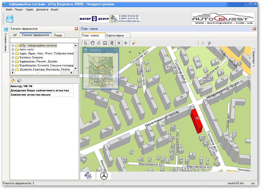This screenshot has height=189, width=261.
Task: Close the Навіга... navigator mini-window
Action: [x=116, y=50]
